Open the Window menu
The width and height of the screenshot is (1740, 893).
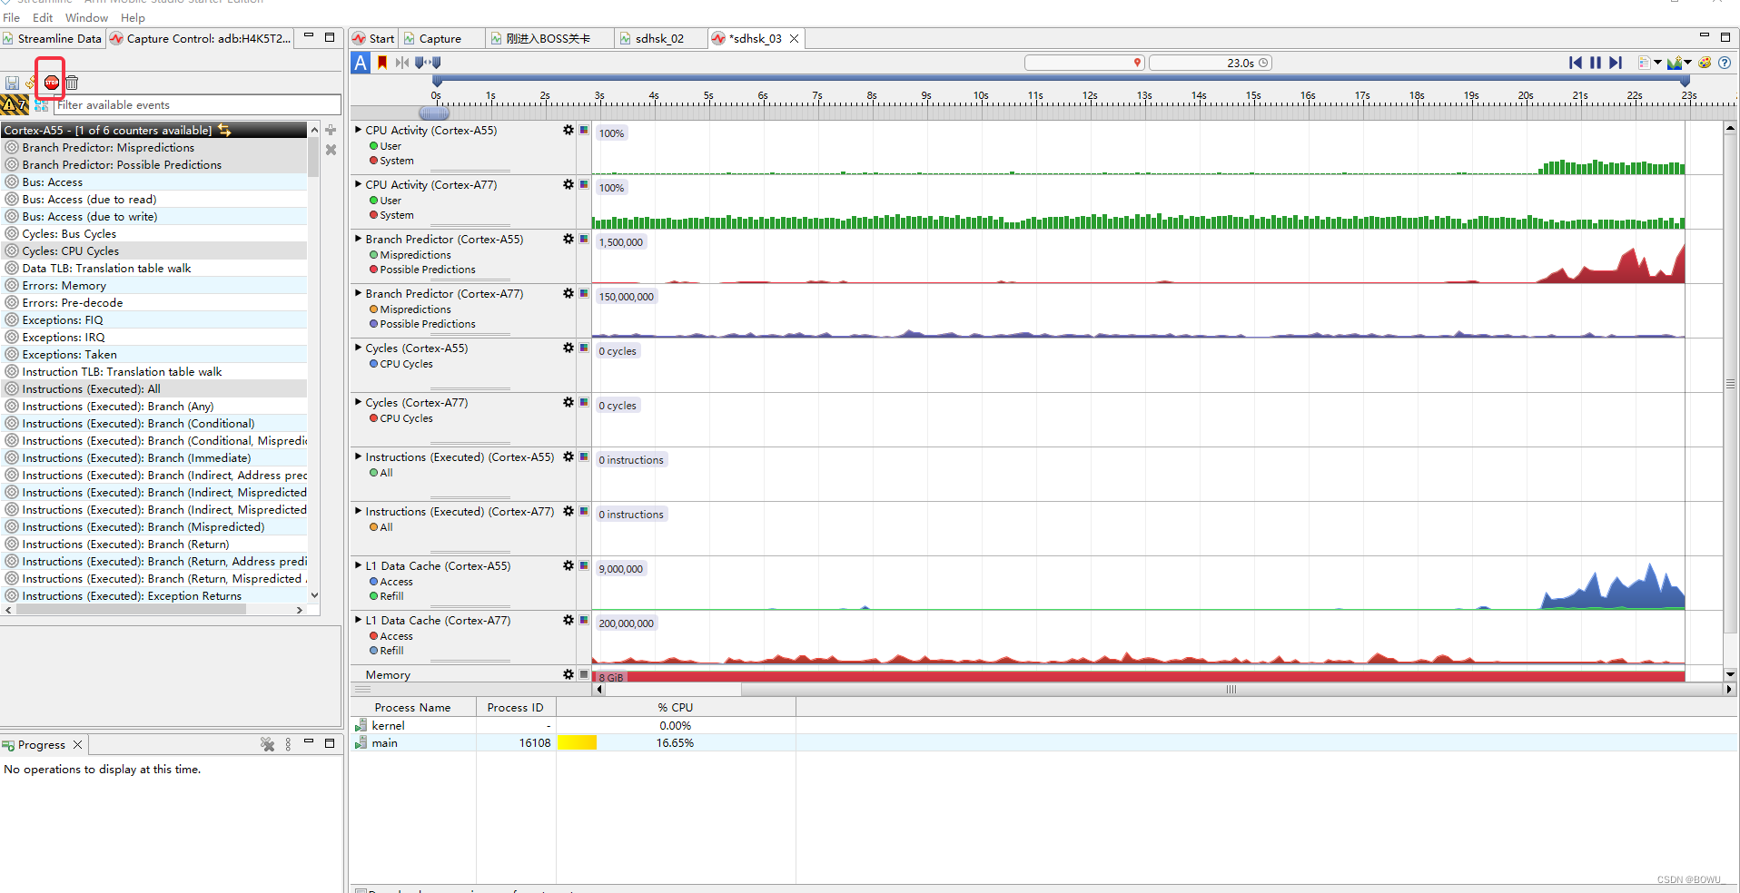[x=86, y=17]
